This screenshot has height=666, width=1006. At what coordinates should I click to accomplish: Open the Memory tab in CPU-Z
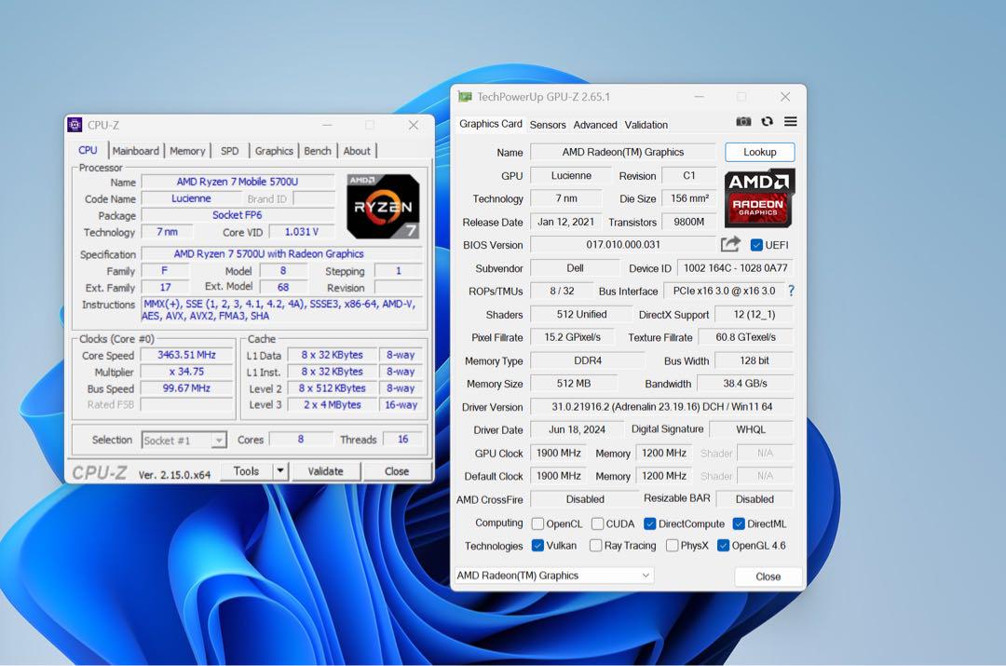point(187,151)
